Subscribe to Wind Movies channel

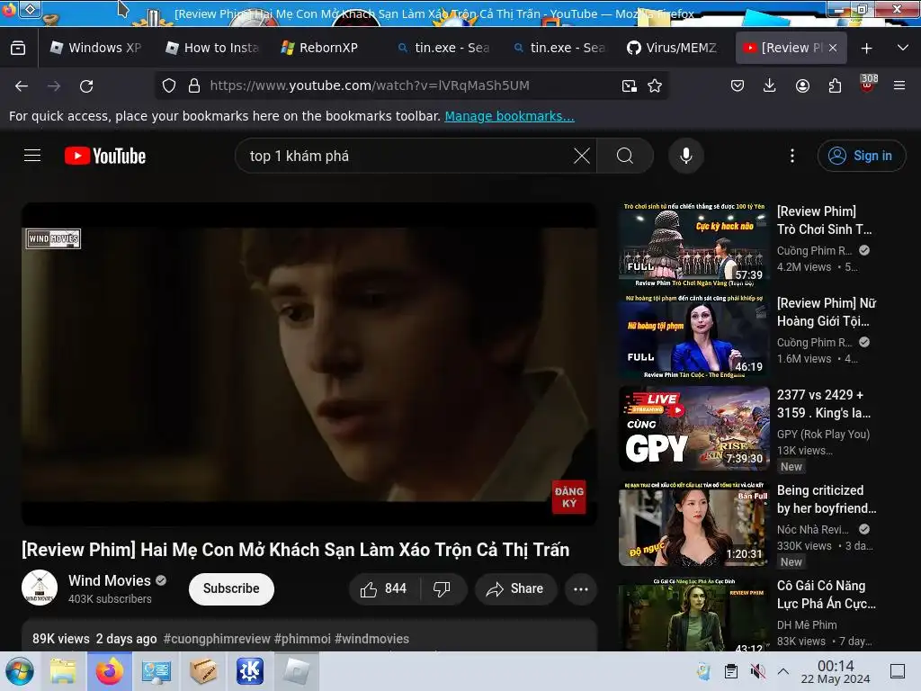click(x=231, y=588)
